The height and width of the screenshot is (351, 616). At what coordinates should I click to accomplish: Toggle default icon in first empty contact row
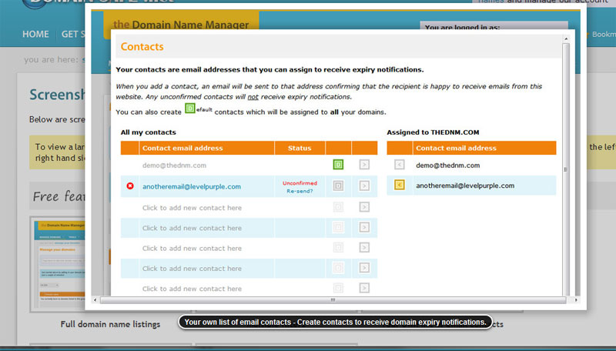338,207
